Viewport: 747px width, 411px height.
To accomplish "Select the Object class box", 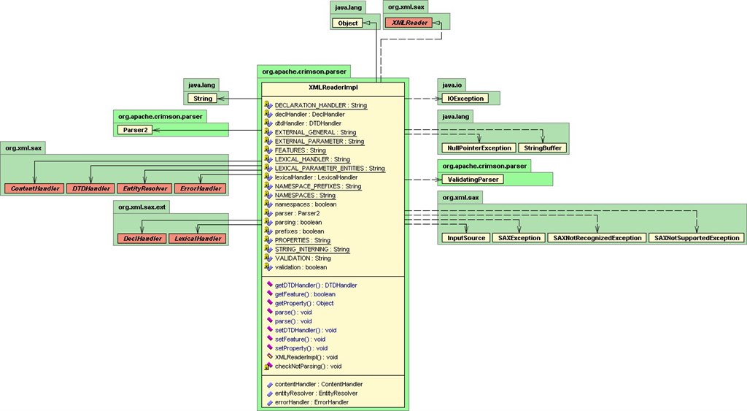I will click(347, 23).
